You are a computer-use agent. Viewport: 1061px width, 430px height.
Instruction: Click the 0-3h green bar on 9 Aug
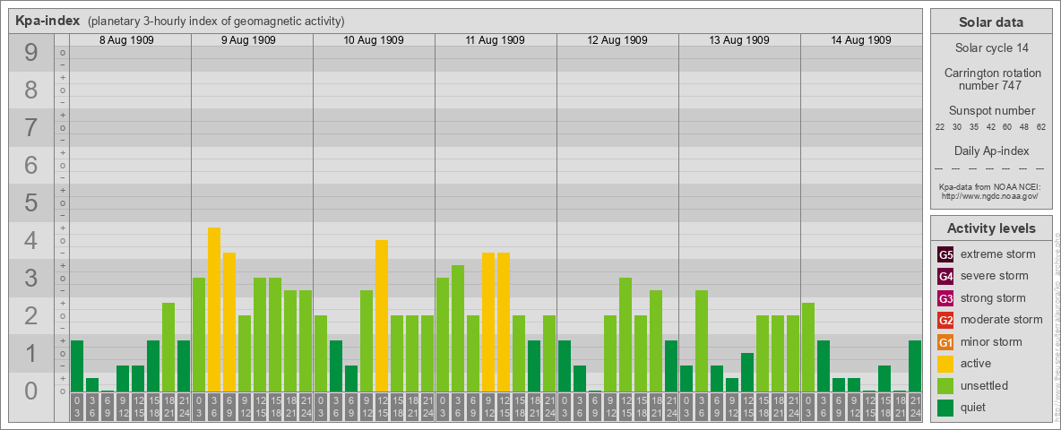pyautogui.click(x=199, y=335)
